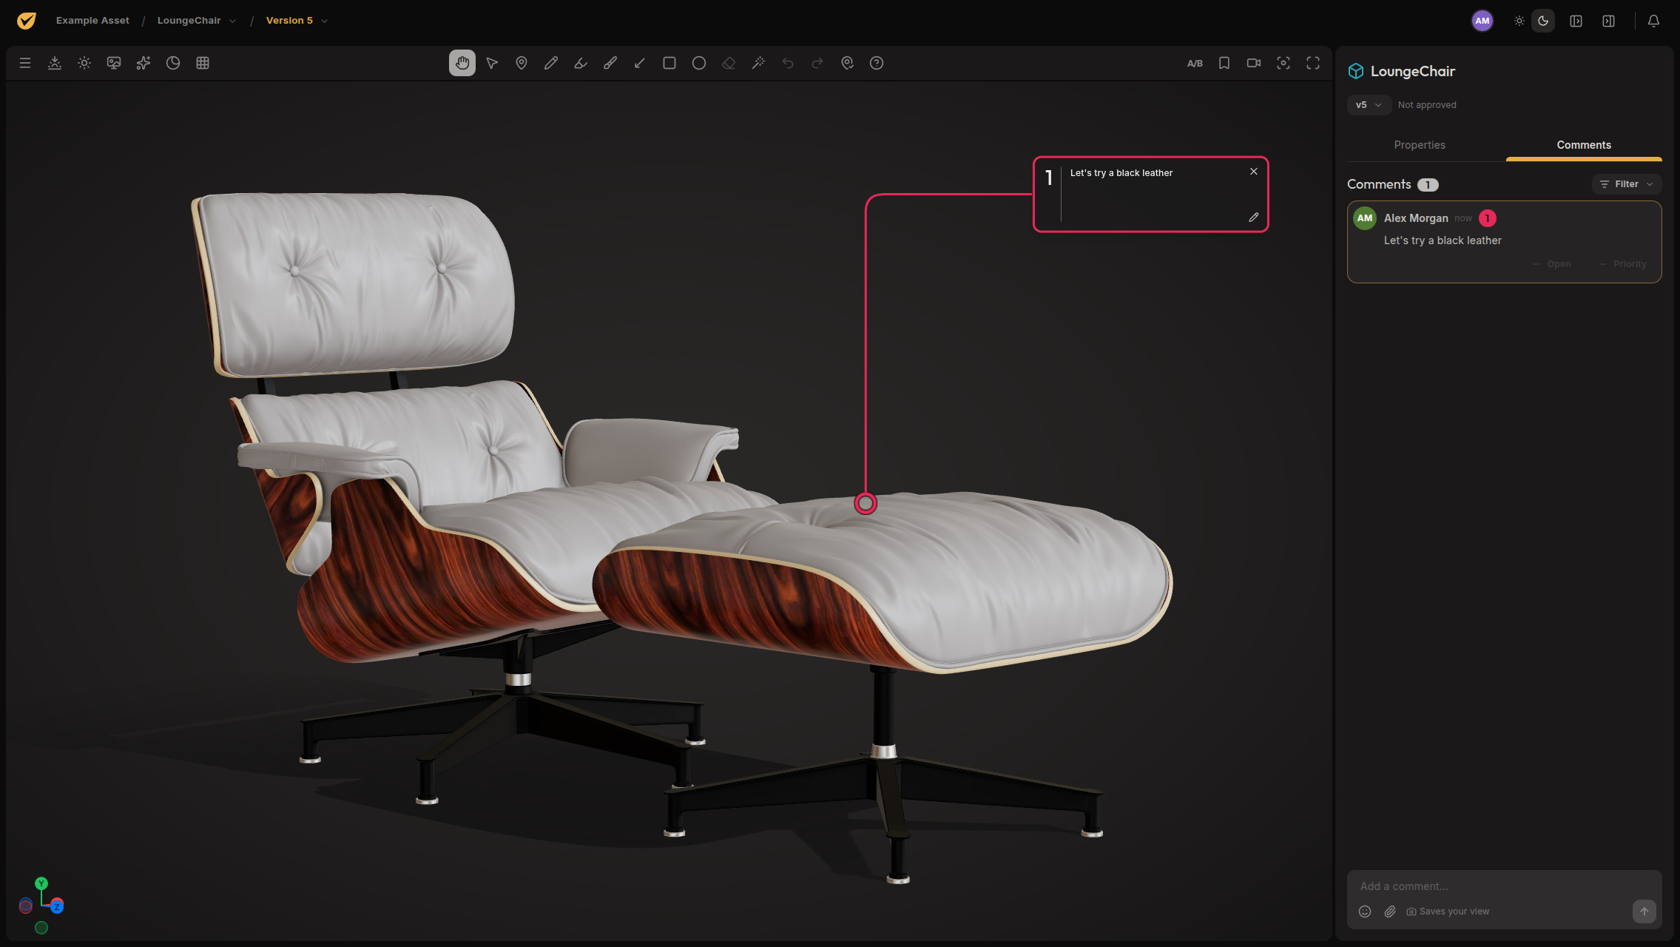The height and width of the screenshot is (947, 1680).
Task: Select the paint brush tool
Action: (x=610, y=63)
